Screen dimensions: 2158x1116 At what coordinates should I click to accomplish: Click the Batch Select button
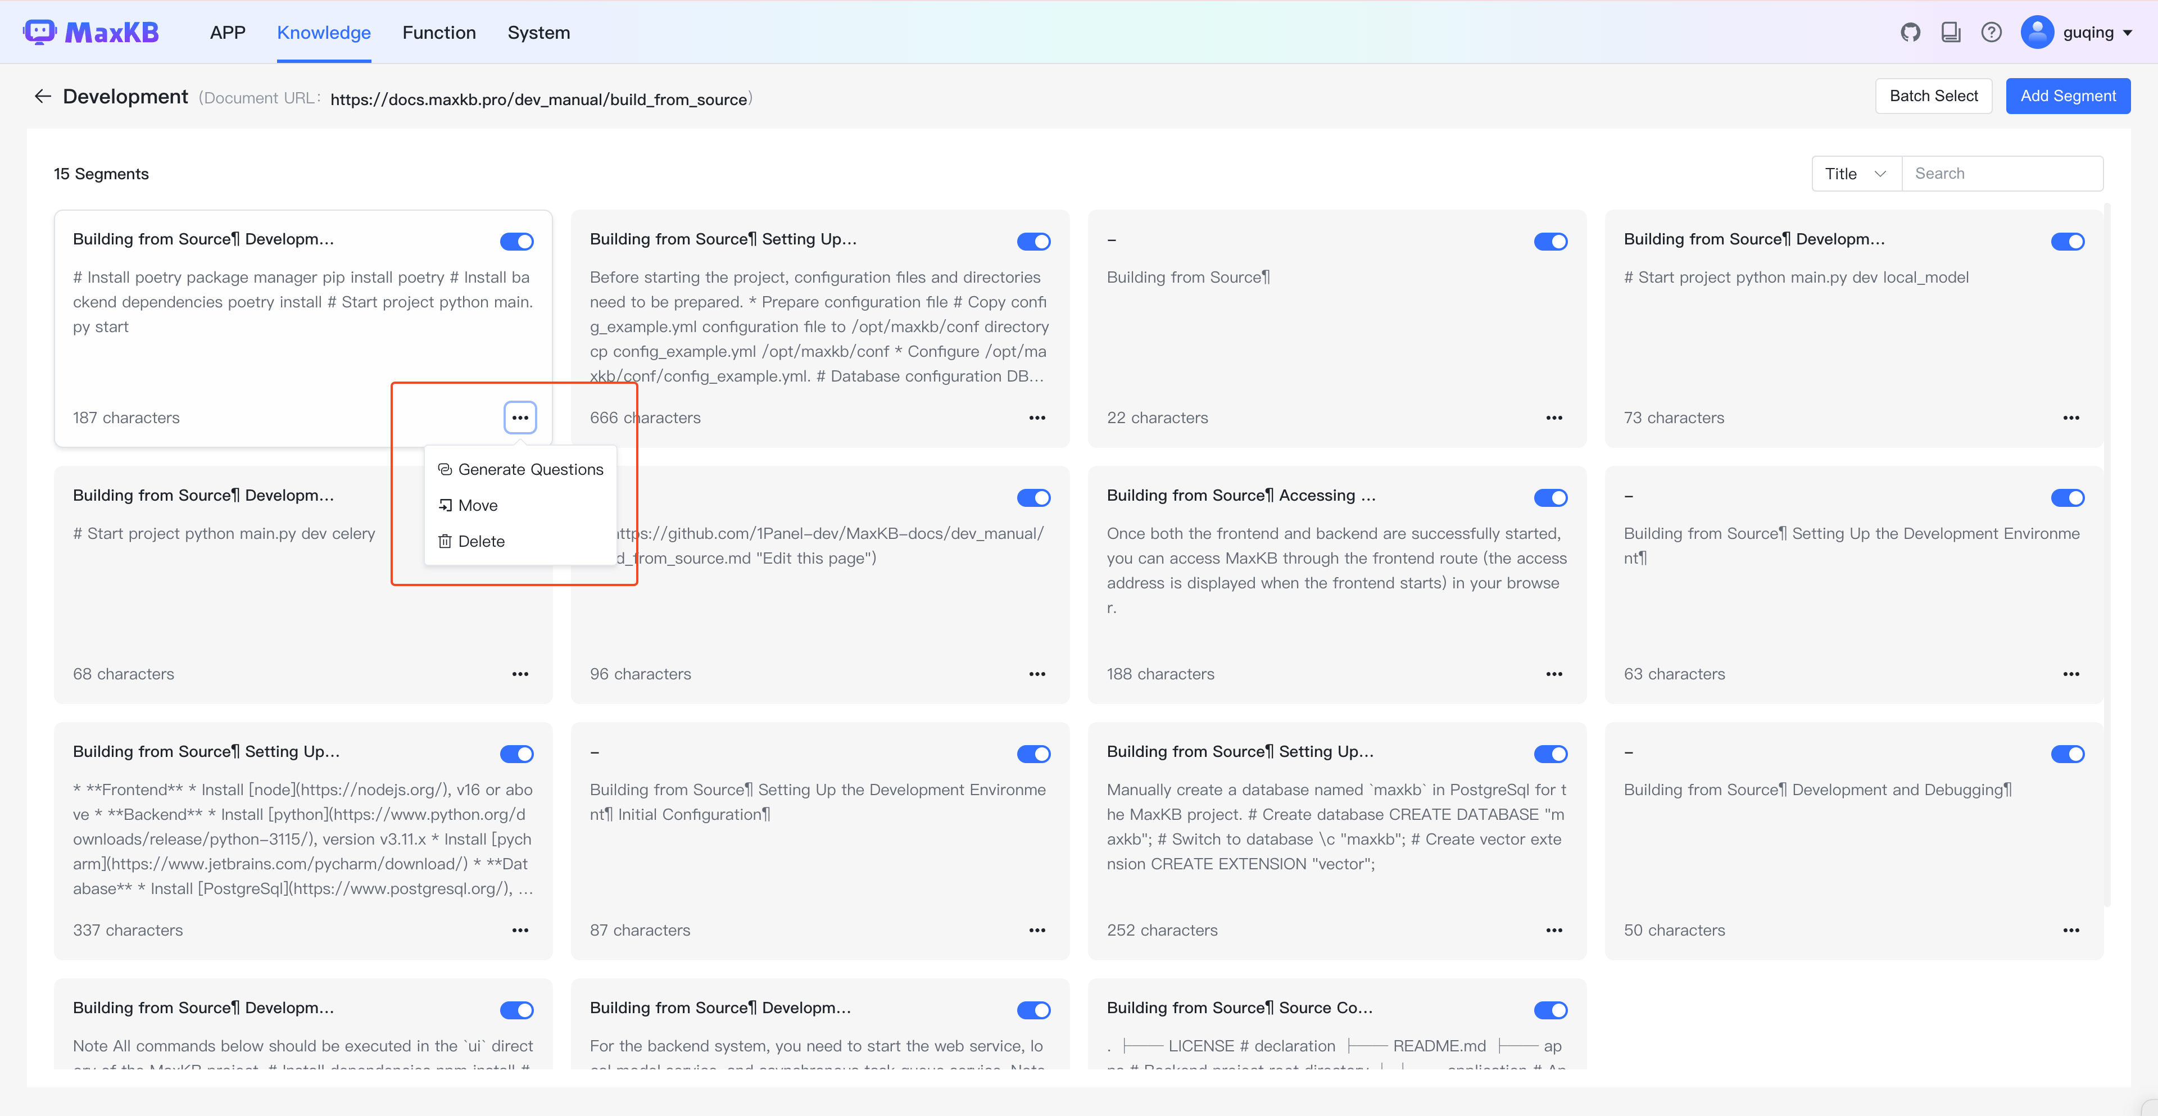point(1933,96)
